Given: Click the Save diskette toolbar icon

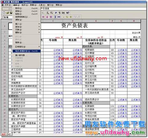Looking at the screenshot, I should pos(11,13).
